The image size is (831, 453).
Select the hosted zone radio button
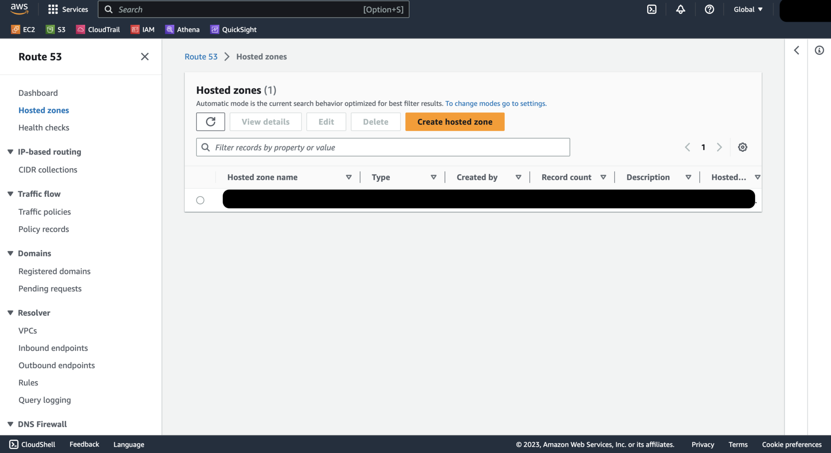(x=200, y=200)
